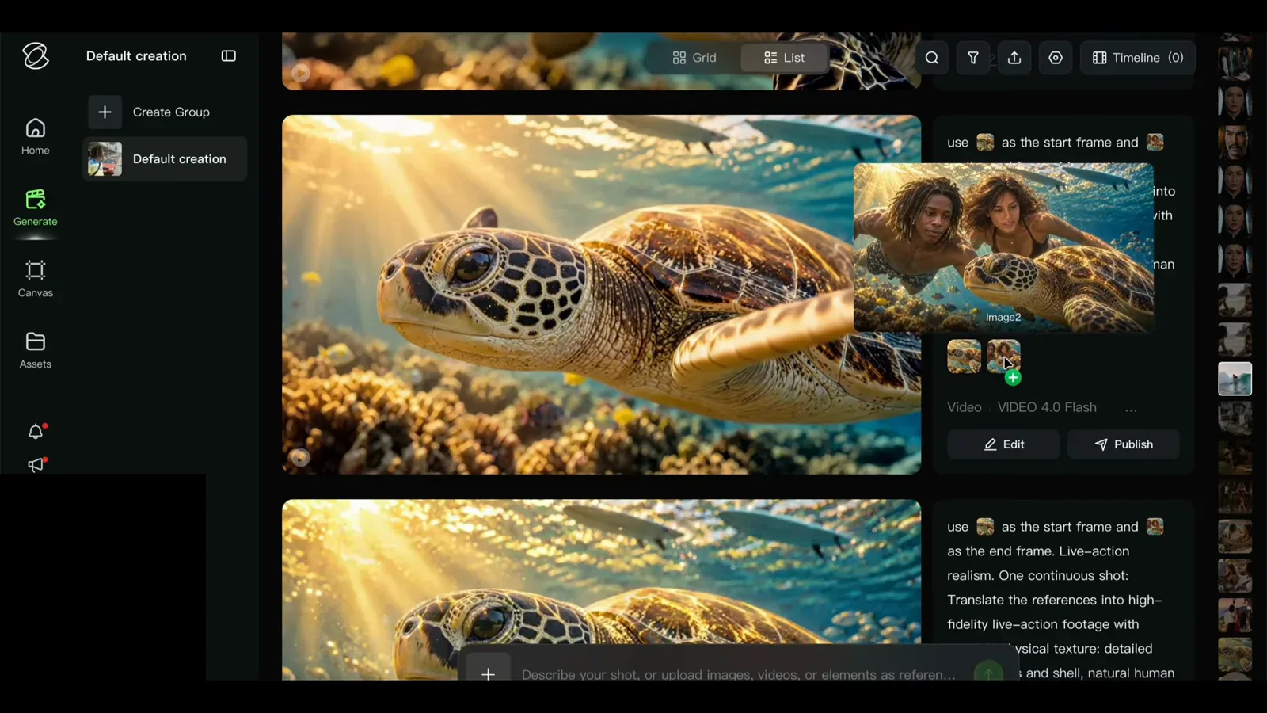Click the app logo icon
This screenshot has height=713, width=1267.
pyautogui.click(x=36, y=56)
